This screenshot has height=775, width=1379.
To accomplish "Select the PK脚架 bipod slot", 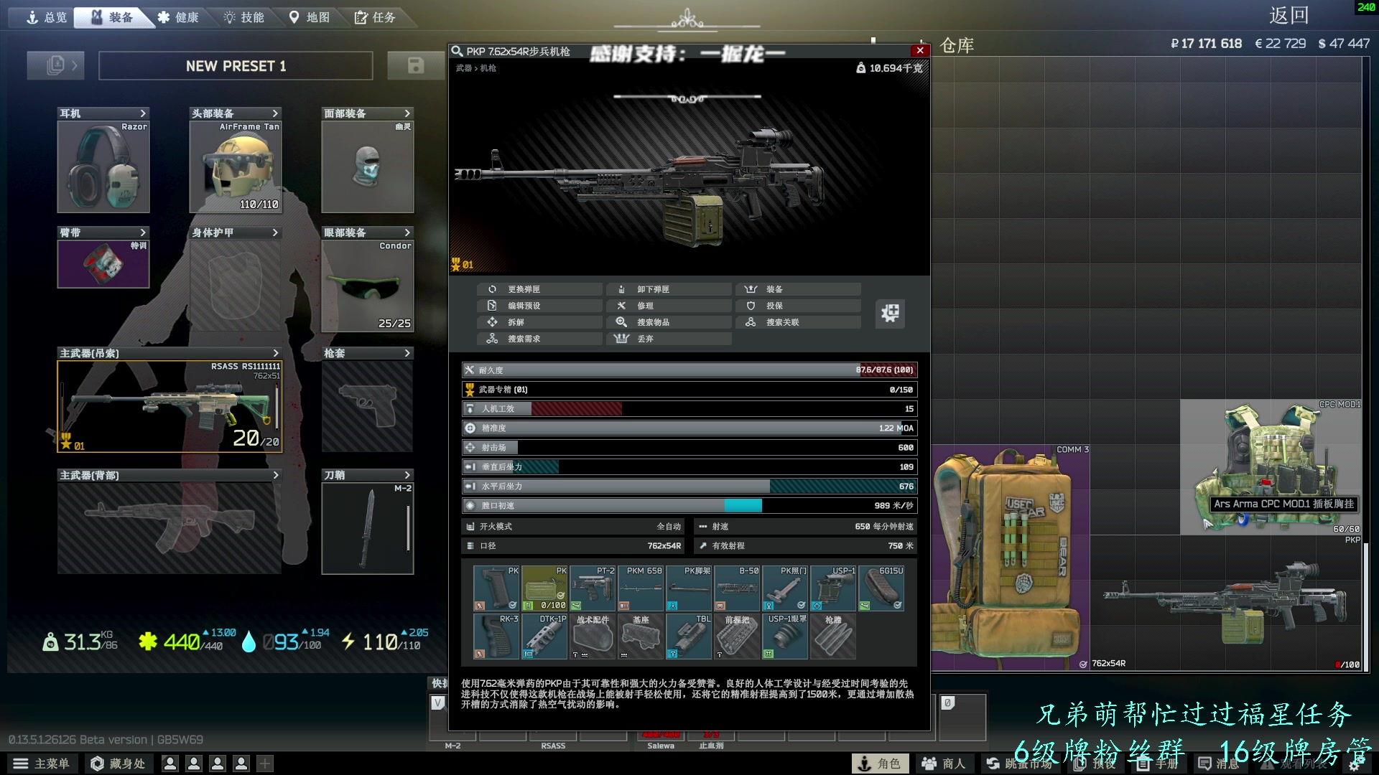I will [689, 588].
